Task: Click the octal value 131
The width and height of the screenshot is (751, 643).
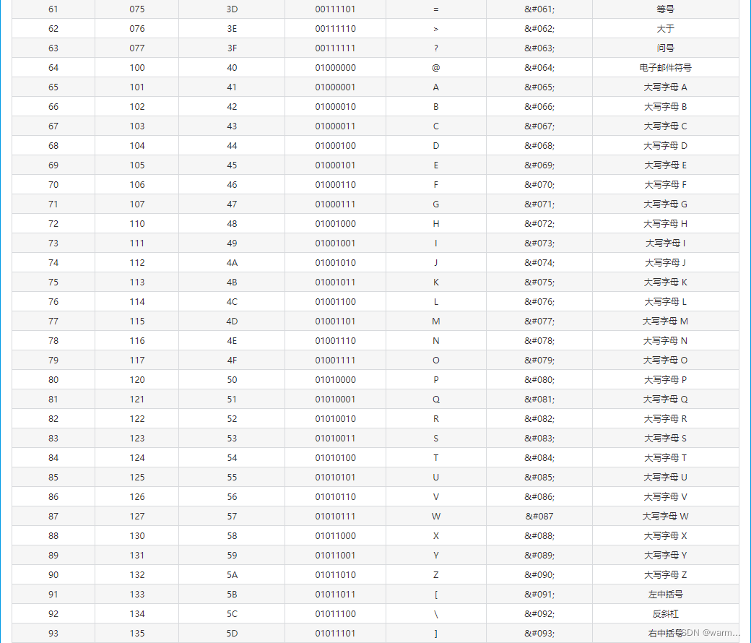Action: point(137,556)
